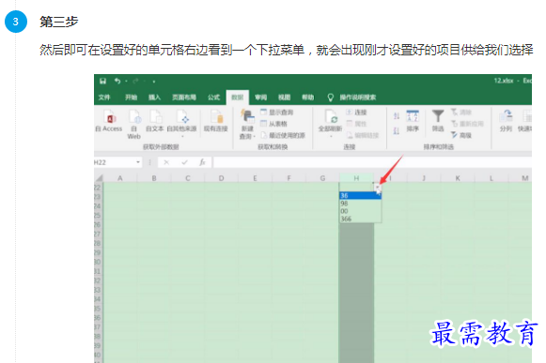The height and width of the screenshot is (363, 546).
Task: Click the Undo arrow icon
Action: (x=117, y=81)
